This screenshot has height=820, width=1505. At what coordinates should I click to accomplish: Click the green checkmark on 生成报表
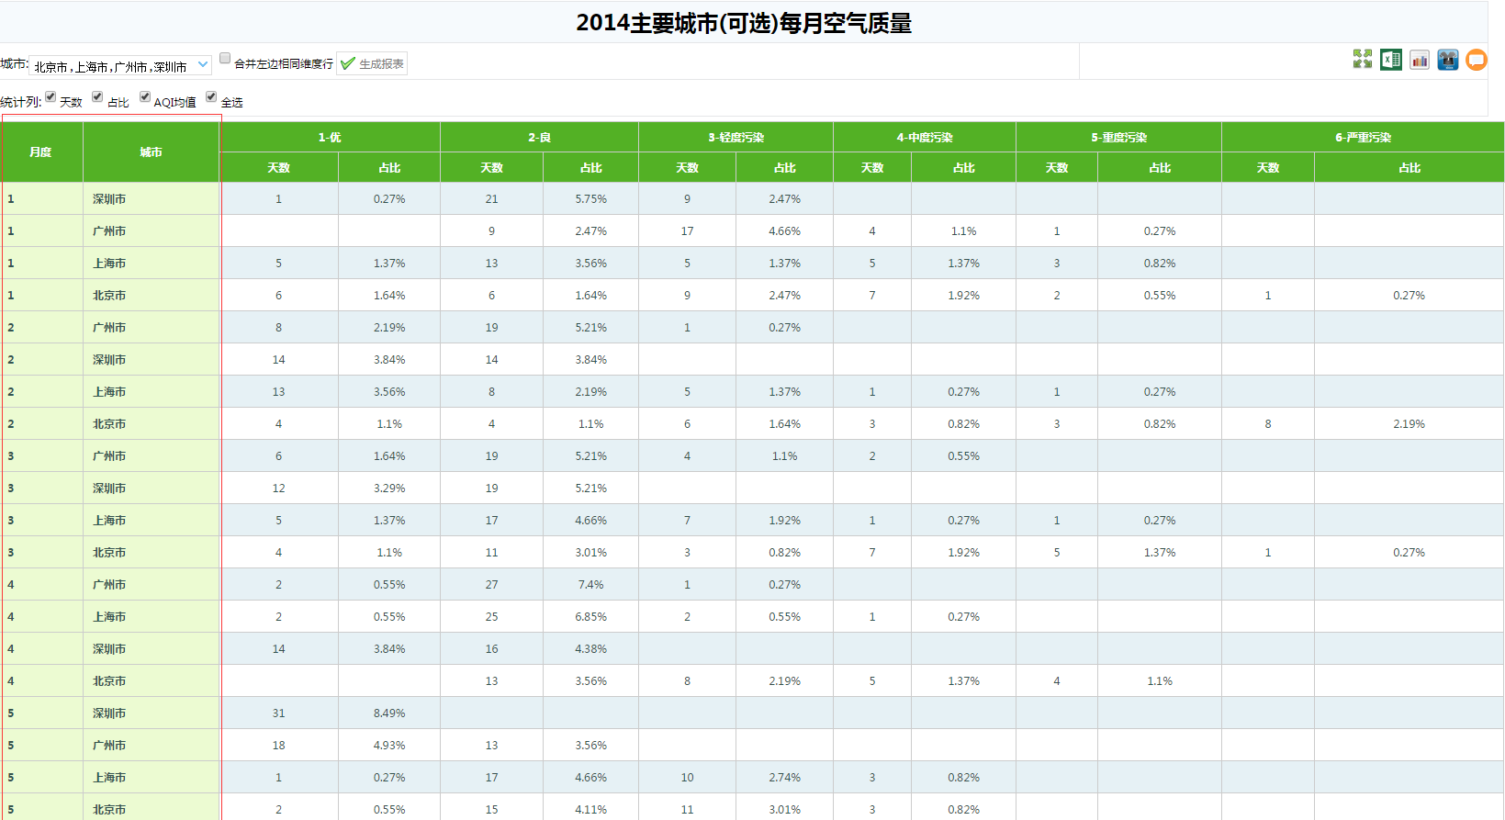[x=347, y=63]
